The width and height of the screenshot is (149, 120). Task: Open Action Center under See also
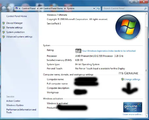13,101
